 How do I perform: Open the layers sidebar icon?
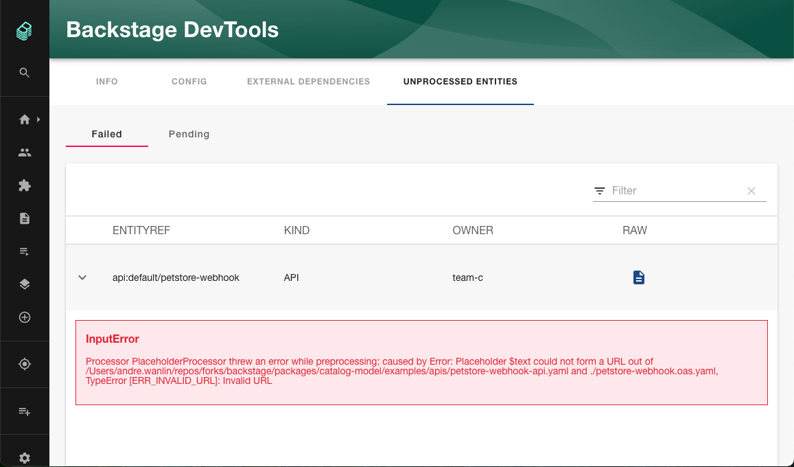(x=24, y=284)
